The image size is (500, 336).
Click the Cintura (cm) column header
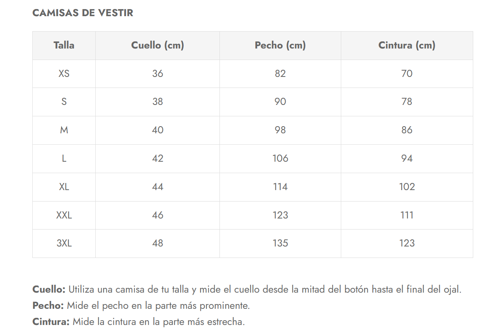pyautogui.click(x=407, y=45)
